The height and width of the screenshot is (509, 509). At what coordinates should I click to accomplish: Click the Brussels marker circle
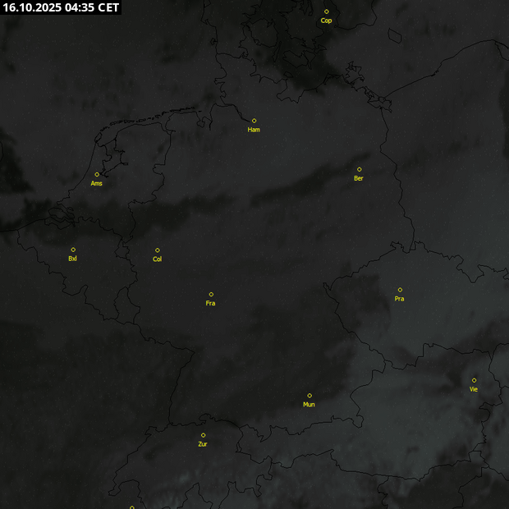tap(73, 250)
